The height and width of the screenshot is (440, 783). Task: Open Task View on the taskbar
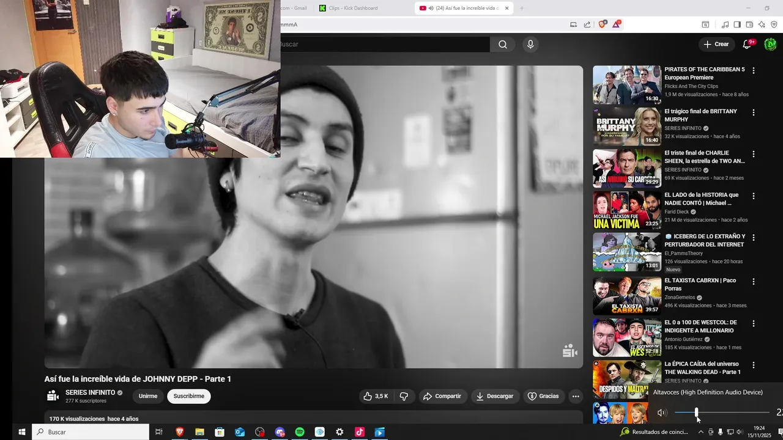pyautogui.click(x=159, y=432)
